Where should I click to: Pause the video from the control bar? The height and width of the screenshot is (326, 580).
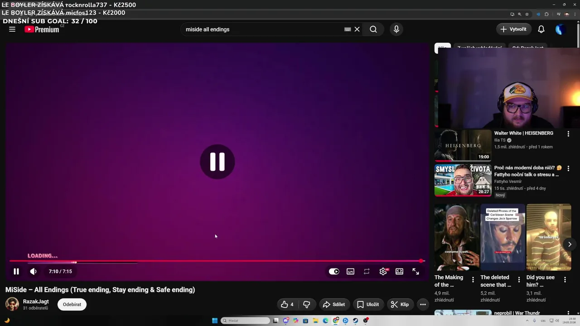[16, 272]
